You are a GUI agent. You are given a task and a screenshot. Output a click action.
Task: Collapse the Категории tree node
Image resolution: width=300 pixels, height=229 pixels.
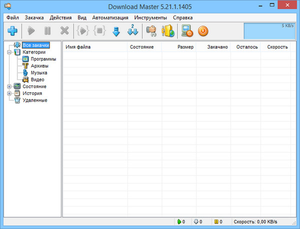[x=9, y=52]
